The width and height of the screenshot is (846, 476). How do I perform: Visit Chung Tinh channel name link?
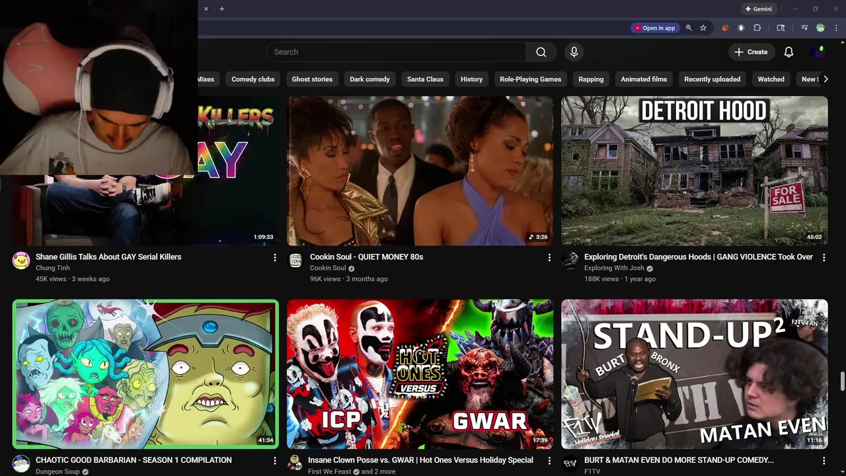coord(53,268)
